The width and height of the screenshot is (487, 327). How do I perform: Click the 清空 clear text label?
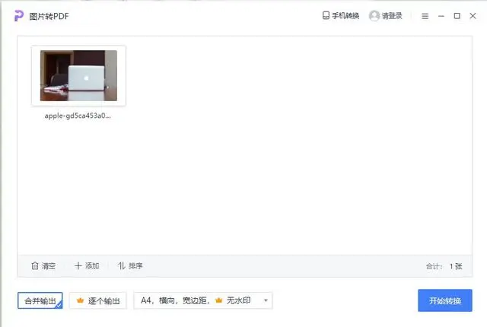point(49,266)
